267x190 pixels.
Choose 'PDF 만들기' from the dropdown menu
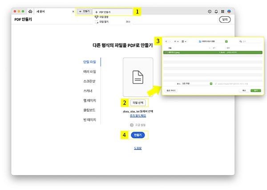pyautogui.click(x=113, y=12)
